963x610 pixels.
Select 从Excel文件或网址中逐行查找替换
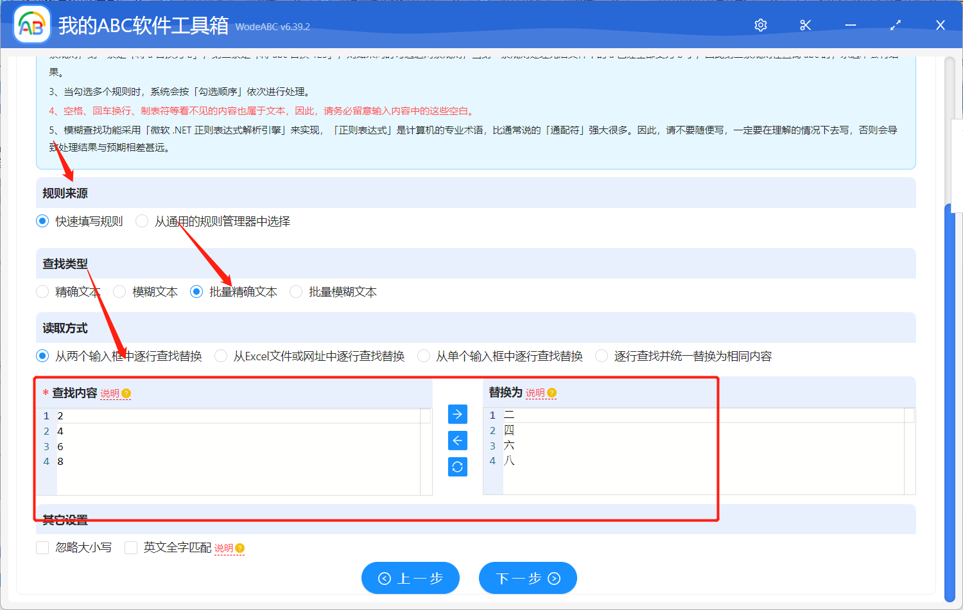(221, 356)
